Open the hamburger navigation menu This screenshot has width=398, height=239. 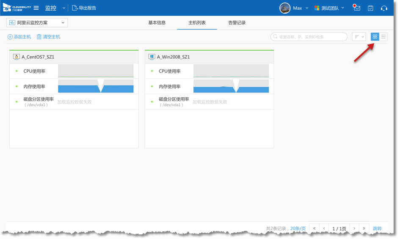click(36, 8)
